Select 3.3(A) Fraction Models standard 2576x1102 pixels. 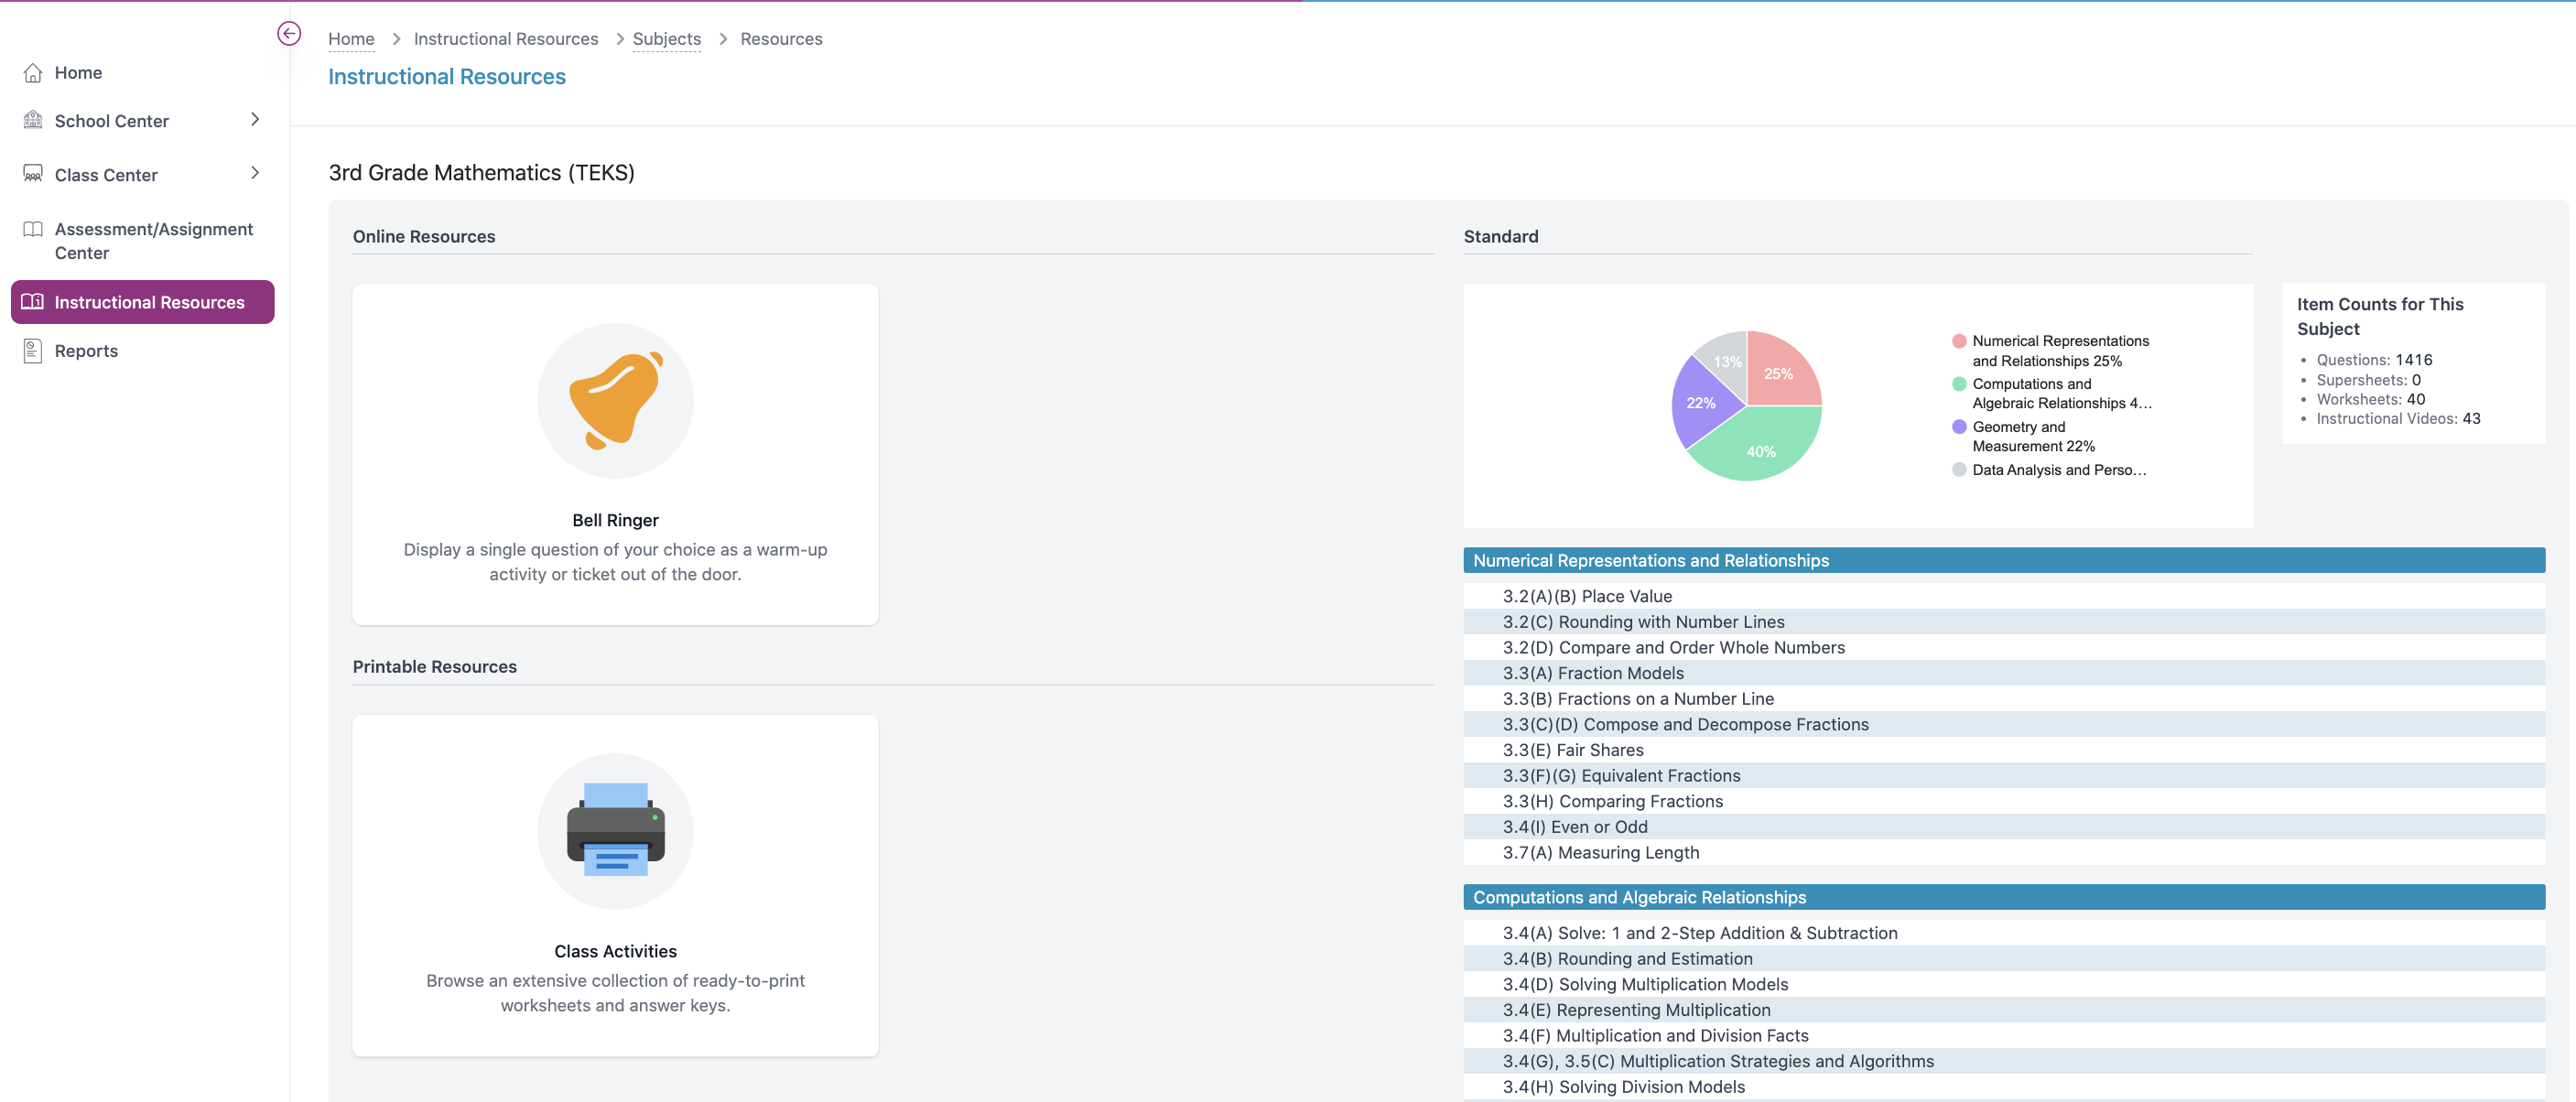[x=2003, y=673]
